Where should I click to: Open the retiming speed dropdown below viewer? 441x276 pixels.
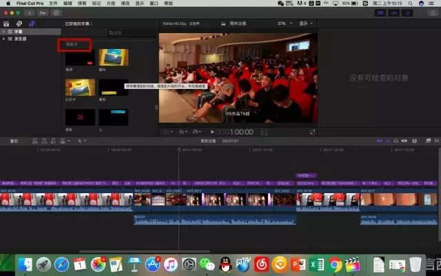click(x=197, y=132)
